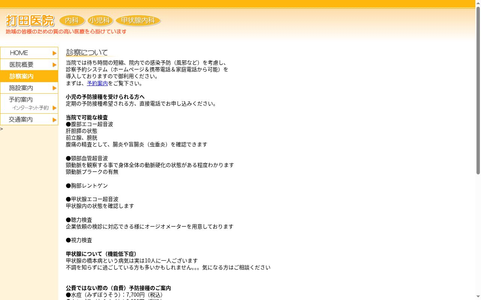The width and height of the screenshot is (481, 300).
Task: Click the tagline 地域の皆様のための質の高い医療
Action: point(66,32)
